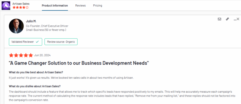Click the Artisan Sales product name
The height and width of the screenshot is (104, 241).
[x=21, y=4]
